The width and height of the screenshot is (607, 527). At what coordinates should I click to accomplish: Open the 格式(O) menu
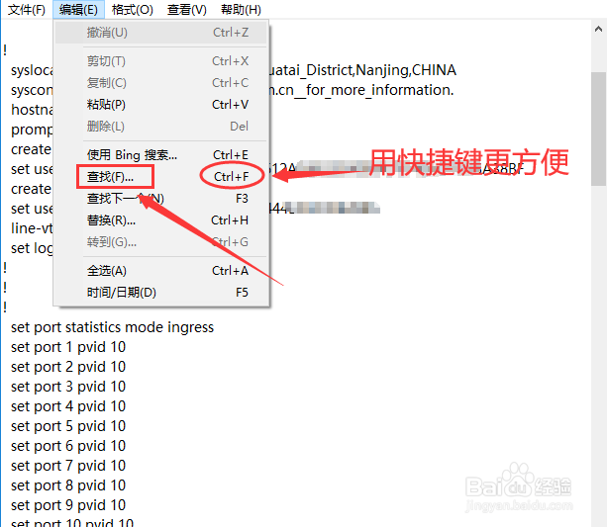click(133, 9)
